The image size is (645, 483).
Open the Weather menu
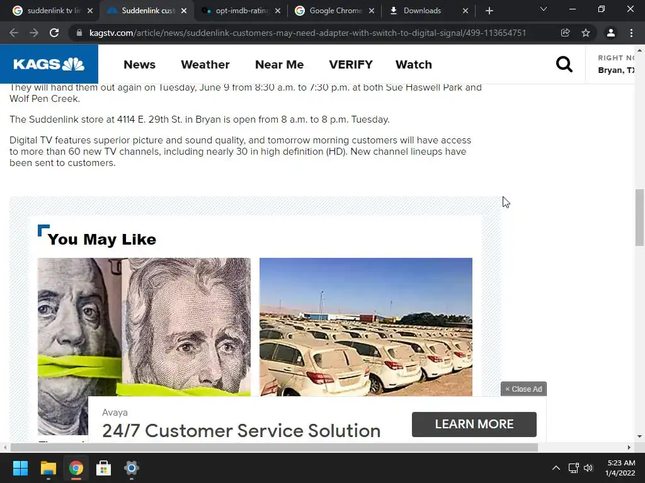(x=205, y=65)
